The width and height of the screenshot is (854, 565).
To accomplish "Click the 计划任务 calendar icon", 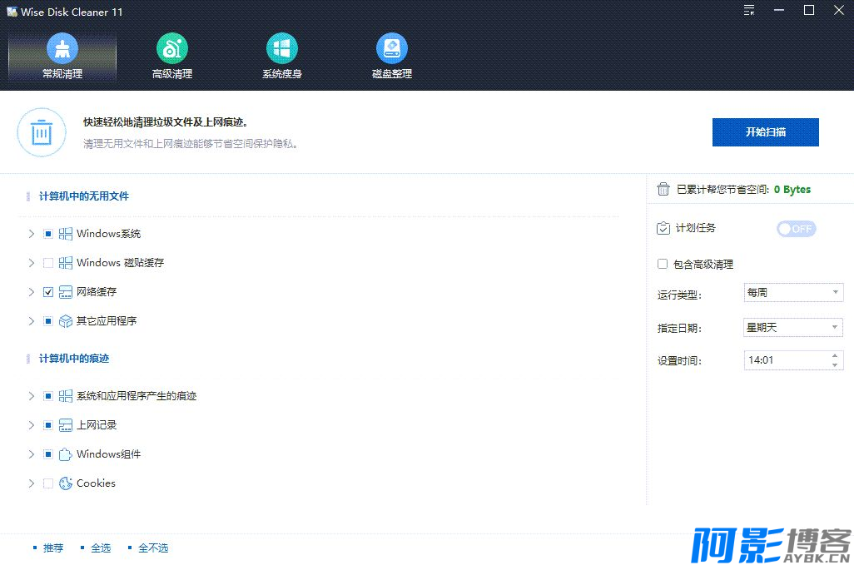I will click(x=663, y=228).
